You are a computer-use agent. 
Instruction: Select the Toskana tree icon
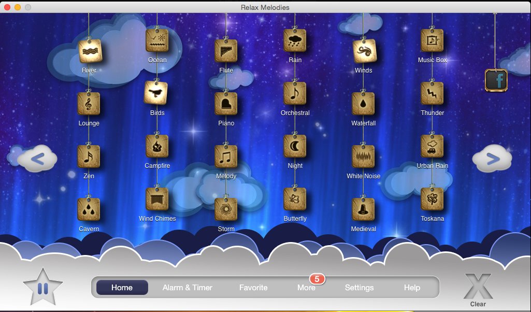point(432,199)
